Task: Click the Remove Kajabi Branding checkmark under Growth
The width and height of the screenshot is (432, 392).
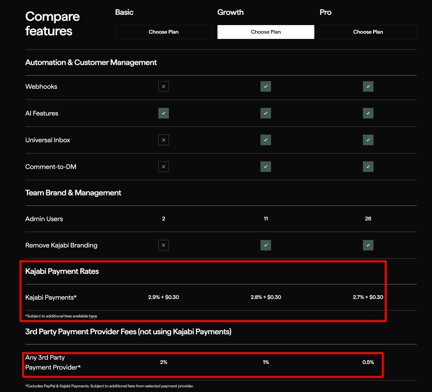Action: pyautogui.click(x=266, y=245)
